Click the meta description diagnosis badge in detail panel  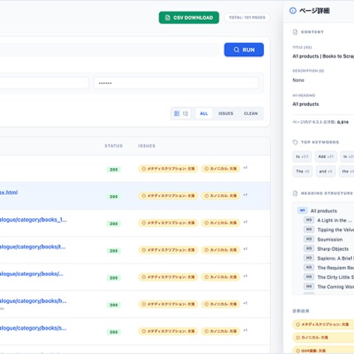click(x=323, y=324)
